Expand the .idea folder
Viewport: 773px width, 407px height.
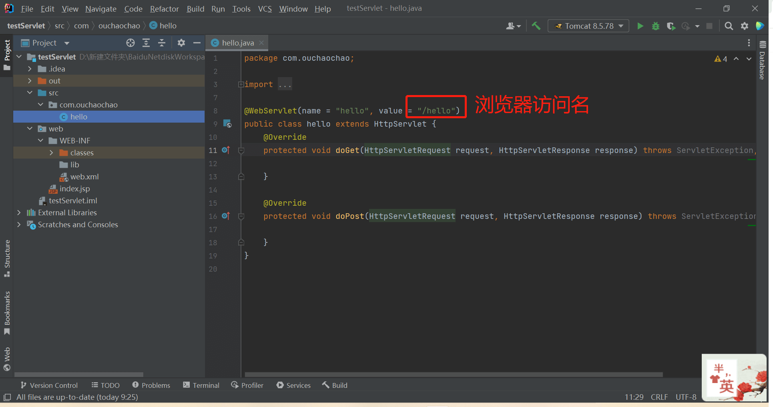tap(30, 69)
